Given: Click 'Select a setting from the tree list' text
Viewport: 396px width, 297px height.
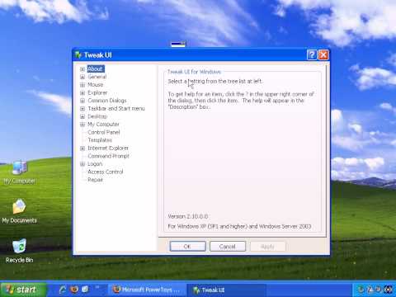Looking at the screenshot, I should point(214,82).
